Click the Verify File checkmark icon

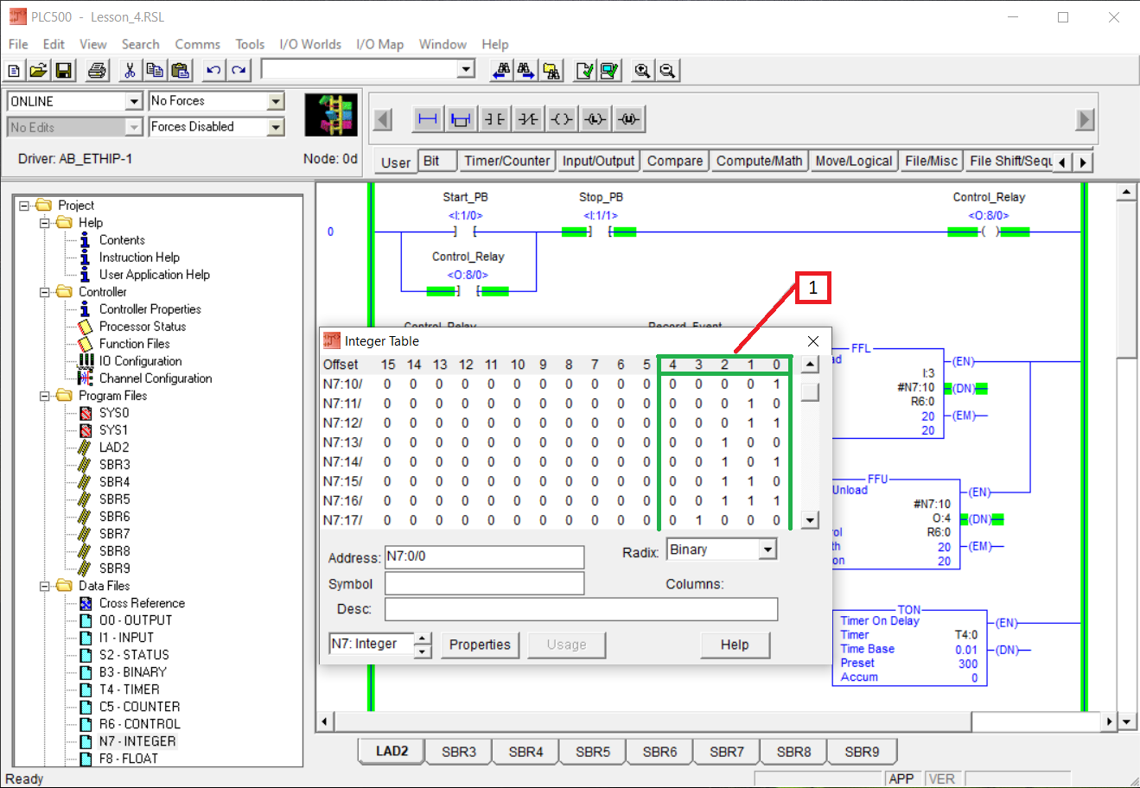[585, 71]
